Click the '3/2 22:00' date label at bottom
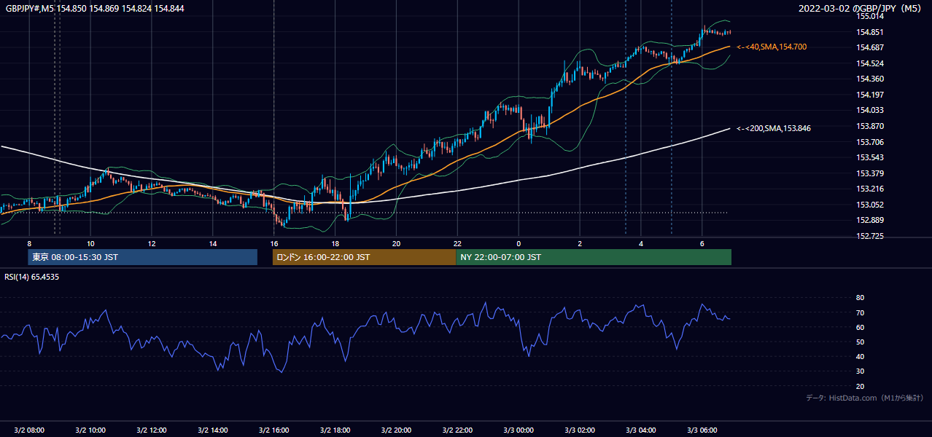Viewport: 932px width, 437px height. 458,430
